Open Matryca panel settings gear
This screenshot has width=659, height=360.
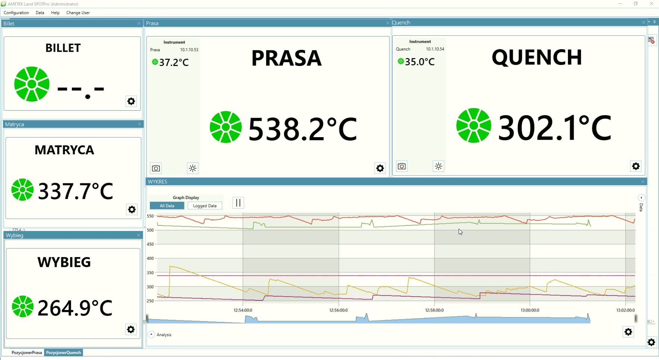coord(132,209)
